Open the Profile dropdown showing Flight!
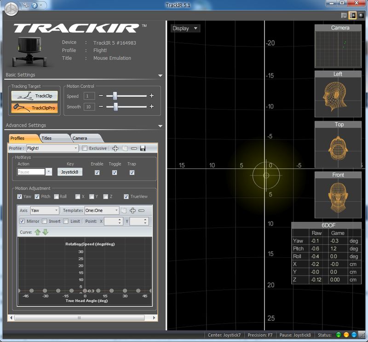This screenshot has height=342, width=368. [x=52, y=148]
